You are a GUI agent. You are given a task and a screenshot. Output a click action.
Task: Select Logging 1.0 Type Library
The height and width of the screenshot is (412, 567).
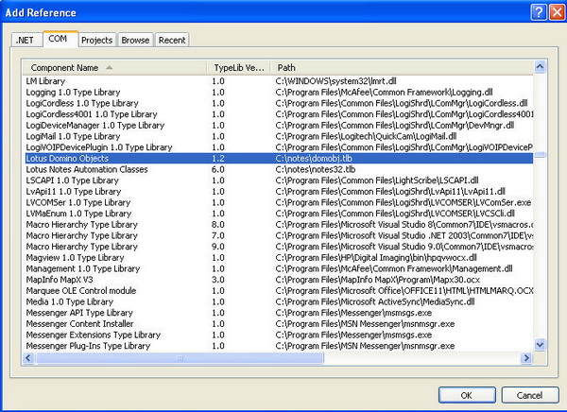tap(279, 93)
